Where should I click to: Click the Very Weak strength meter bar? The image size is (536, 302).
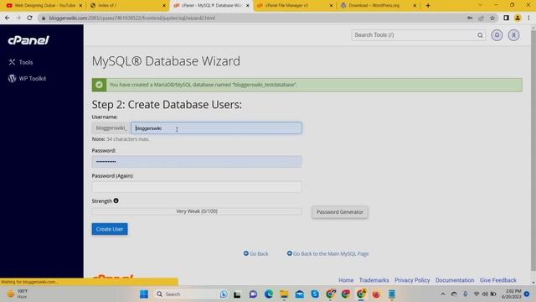197,211
